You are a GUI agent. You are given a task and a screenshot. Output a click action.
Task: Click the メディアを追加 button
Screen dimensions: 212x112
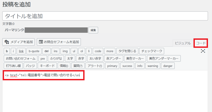click(19, 42)
